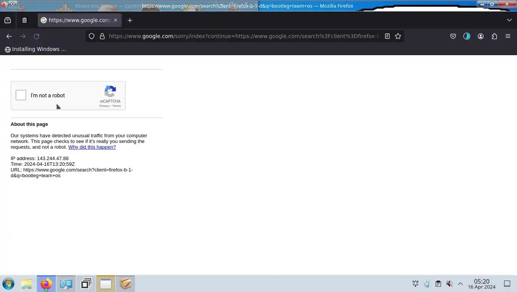
Task: Click the muted volume tray icon
Action: click(449, 284)
